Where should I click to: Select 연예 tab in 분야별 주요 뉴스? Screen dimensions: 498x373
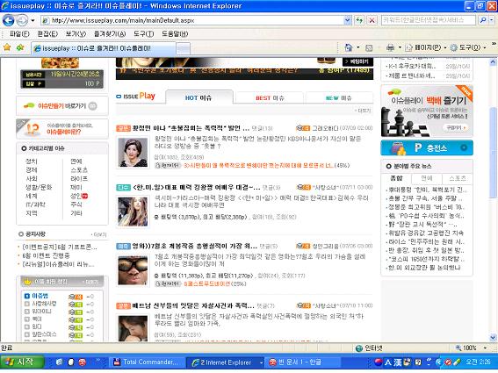point(427,178)
